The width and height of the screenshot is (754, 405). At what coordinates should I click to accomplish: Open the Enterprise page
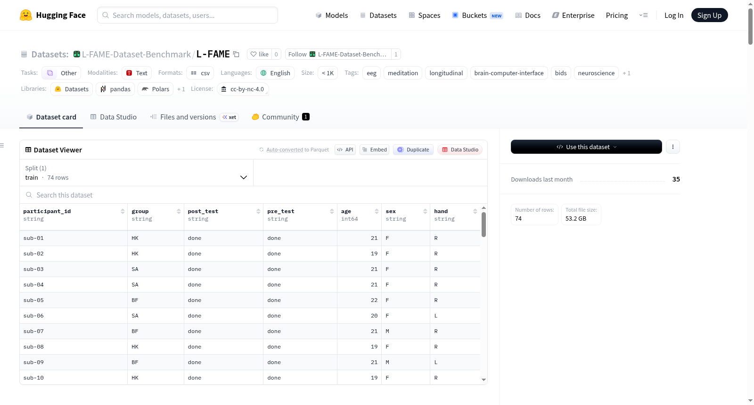[x=574, y=16]
